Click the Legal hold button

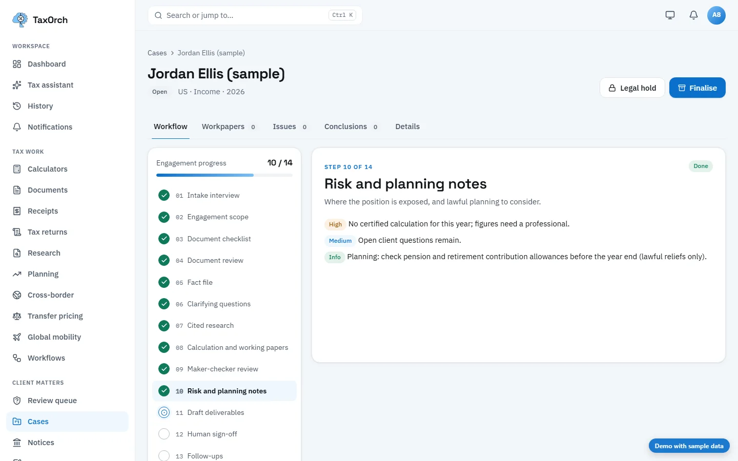[632, 88]
